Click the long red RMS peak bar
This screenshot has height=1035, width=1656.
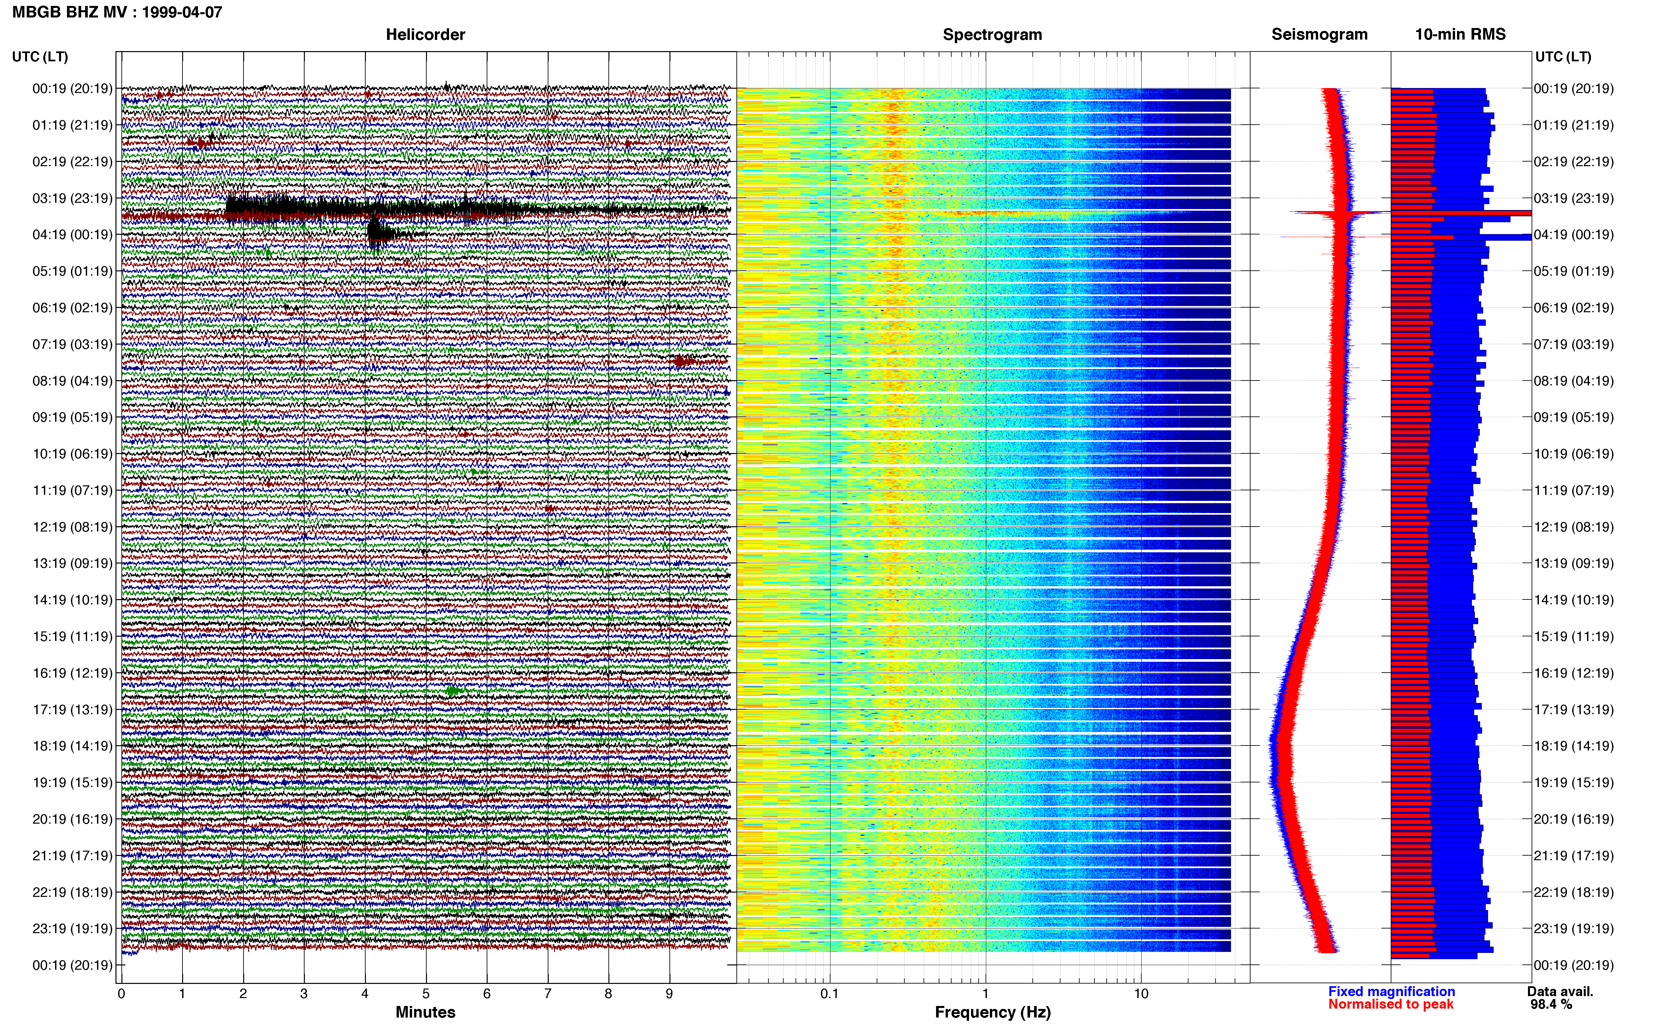[1461, 213]
